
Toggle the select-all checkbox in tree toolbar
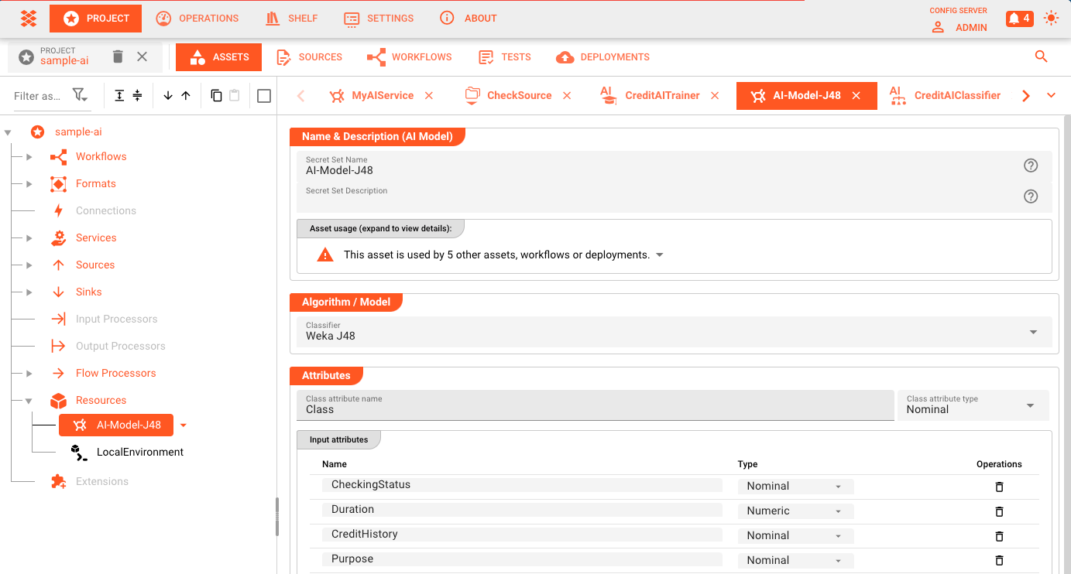[264, 95]
